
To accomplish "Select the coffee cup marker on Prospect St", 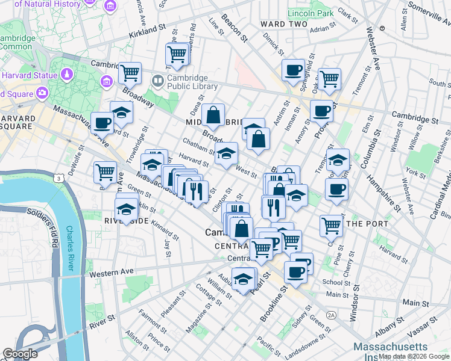I will [321, 112].
